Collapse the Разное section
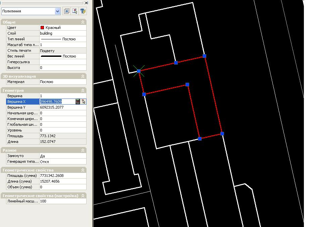 point(83,150)
